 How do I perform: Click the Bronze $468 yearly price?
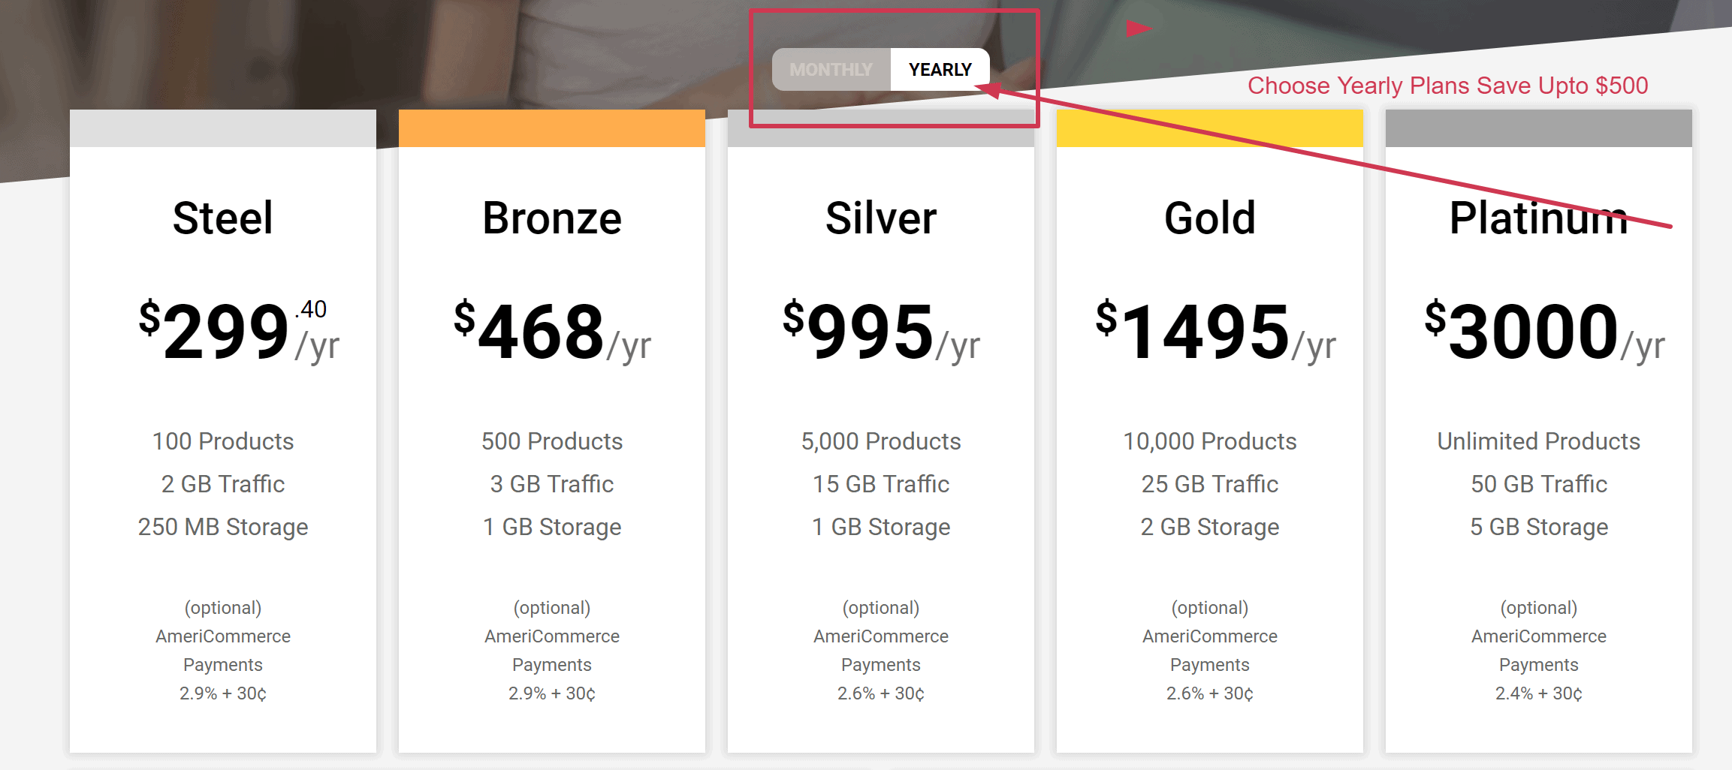coord(541,331)
